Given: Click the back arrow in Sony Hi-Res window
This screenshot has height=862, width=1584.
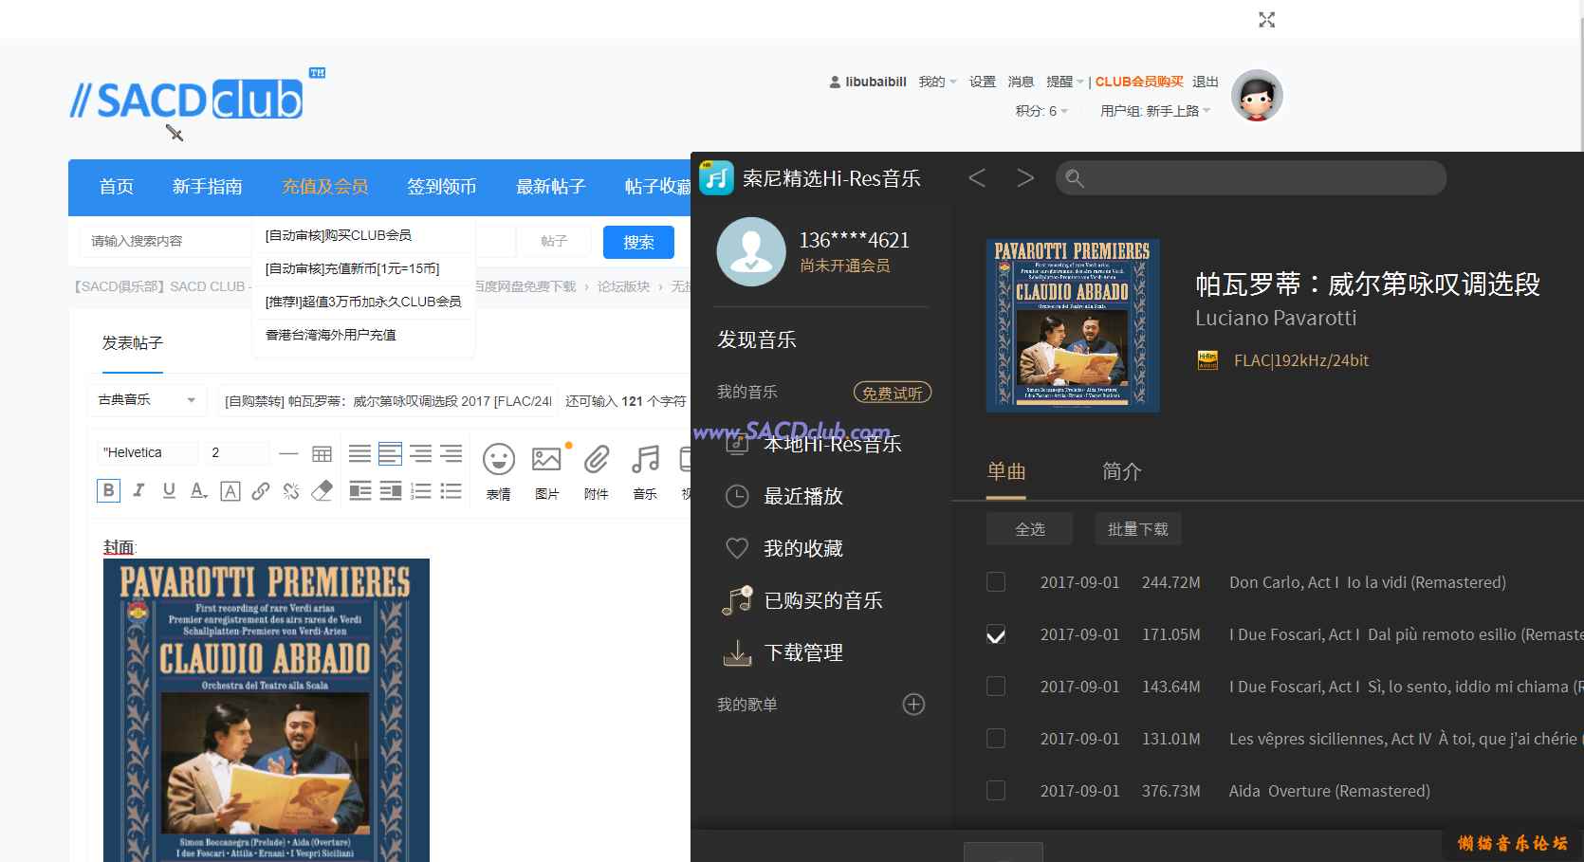Looking at the screenshot, I should point(977,177).
